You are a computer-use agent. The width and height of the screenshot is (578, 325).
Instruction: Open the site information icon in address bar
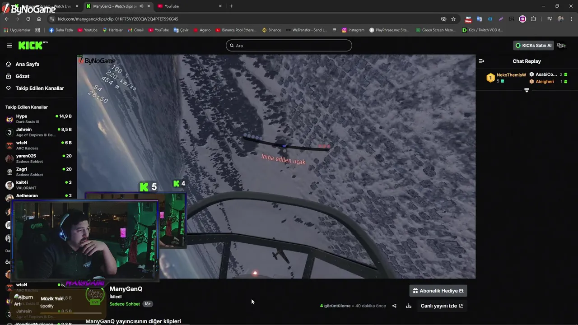52,19
